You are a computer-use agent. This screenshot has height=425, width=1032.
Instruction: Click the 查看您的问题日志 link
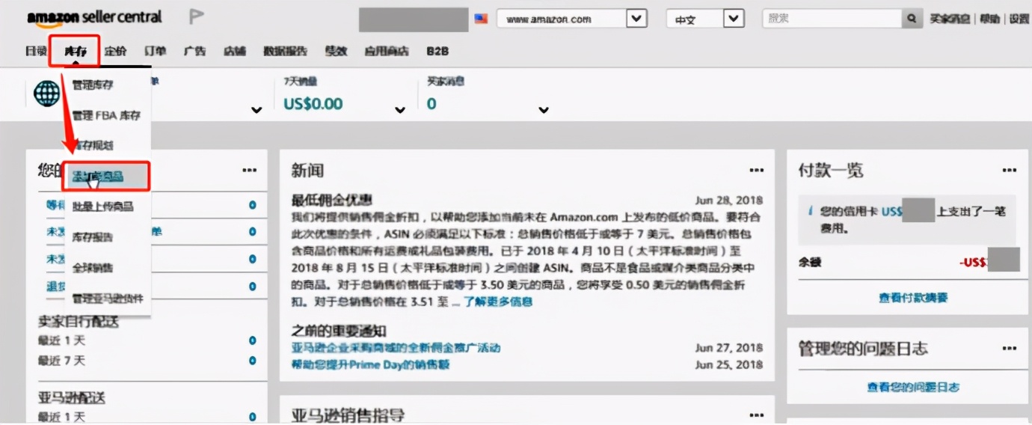(913, 388)
